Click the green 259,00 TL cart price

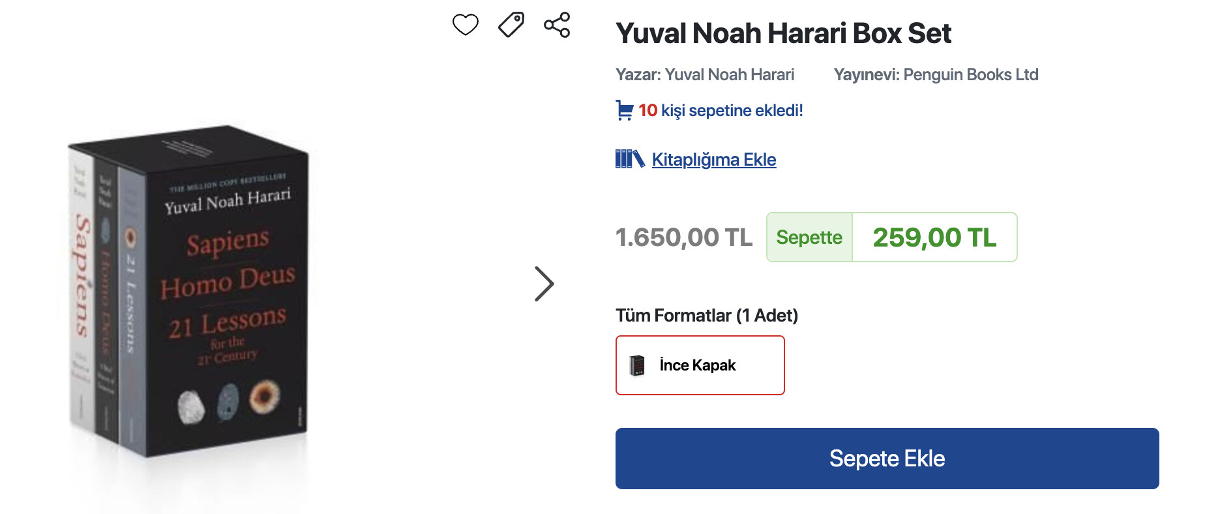pos(934,237)
